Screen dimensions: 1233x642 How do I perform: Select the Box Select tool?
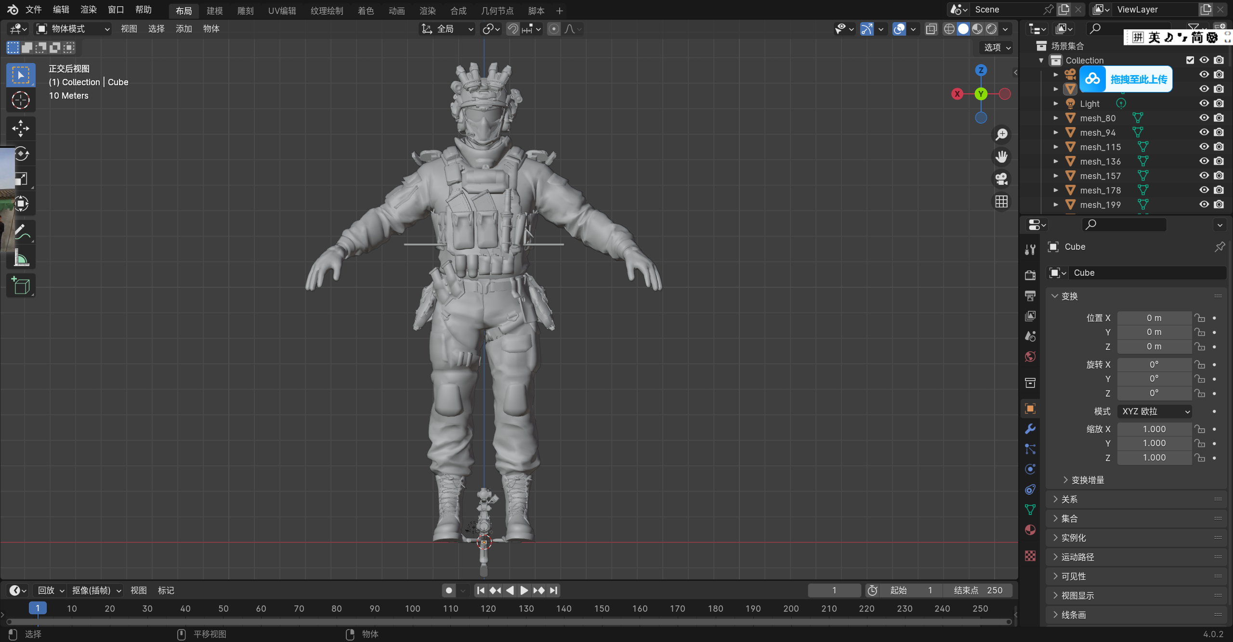coord(21,75)
